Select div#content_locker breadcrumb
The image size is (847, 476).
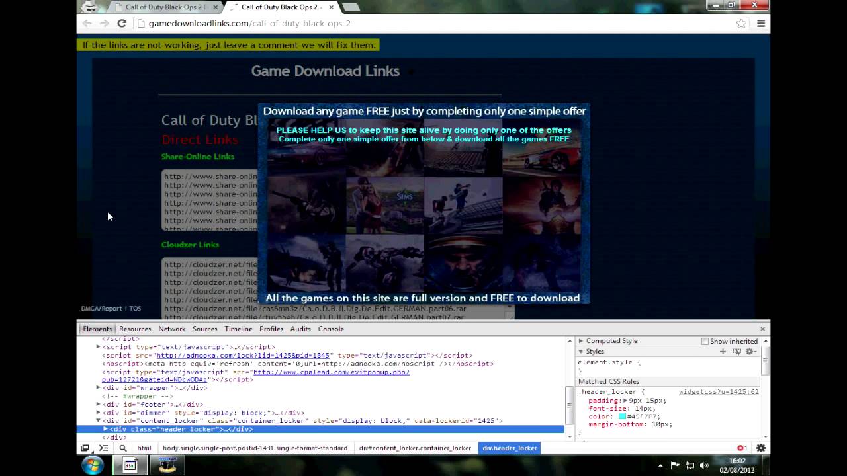click(x=415, y=448)
